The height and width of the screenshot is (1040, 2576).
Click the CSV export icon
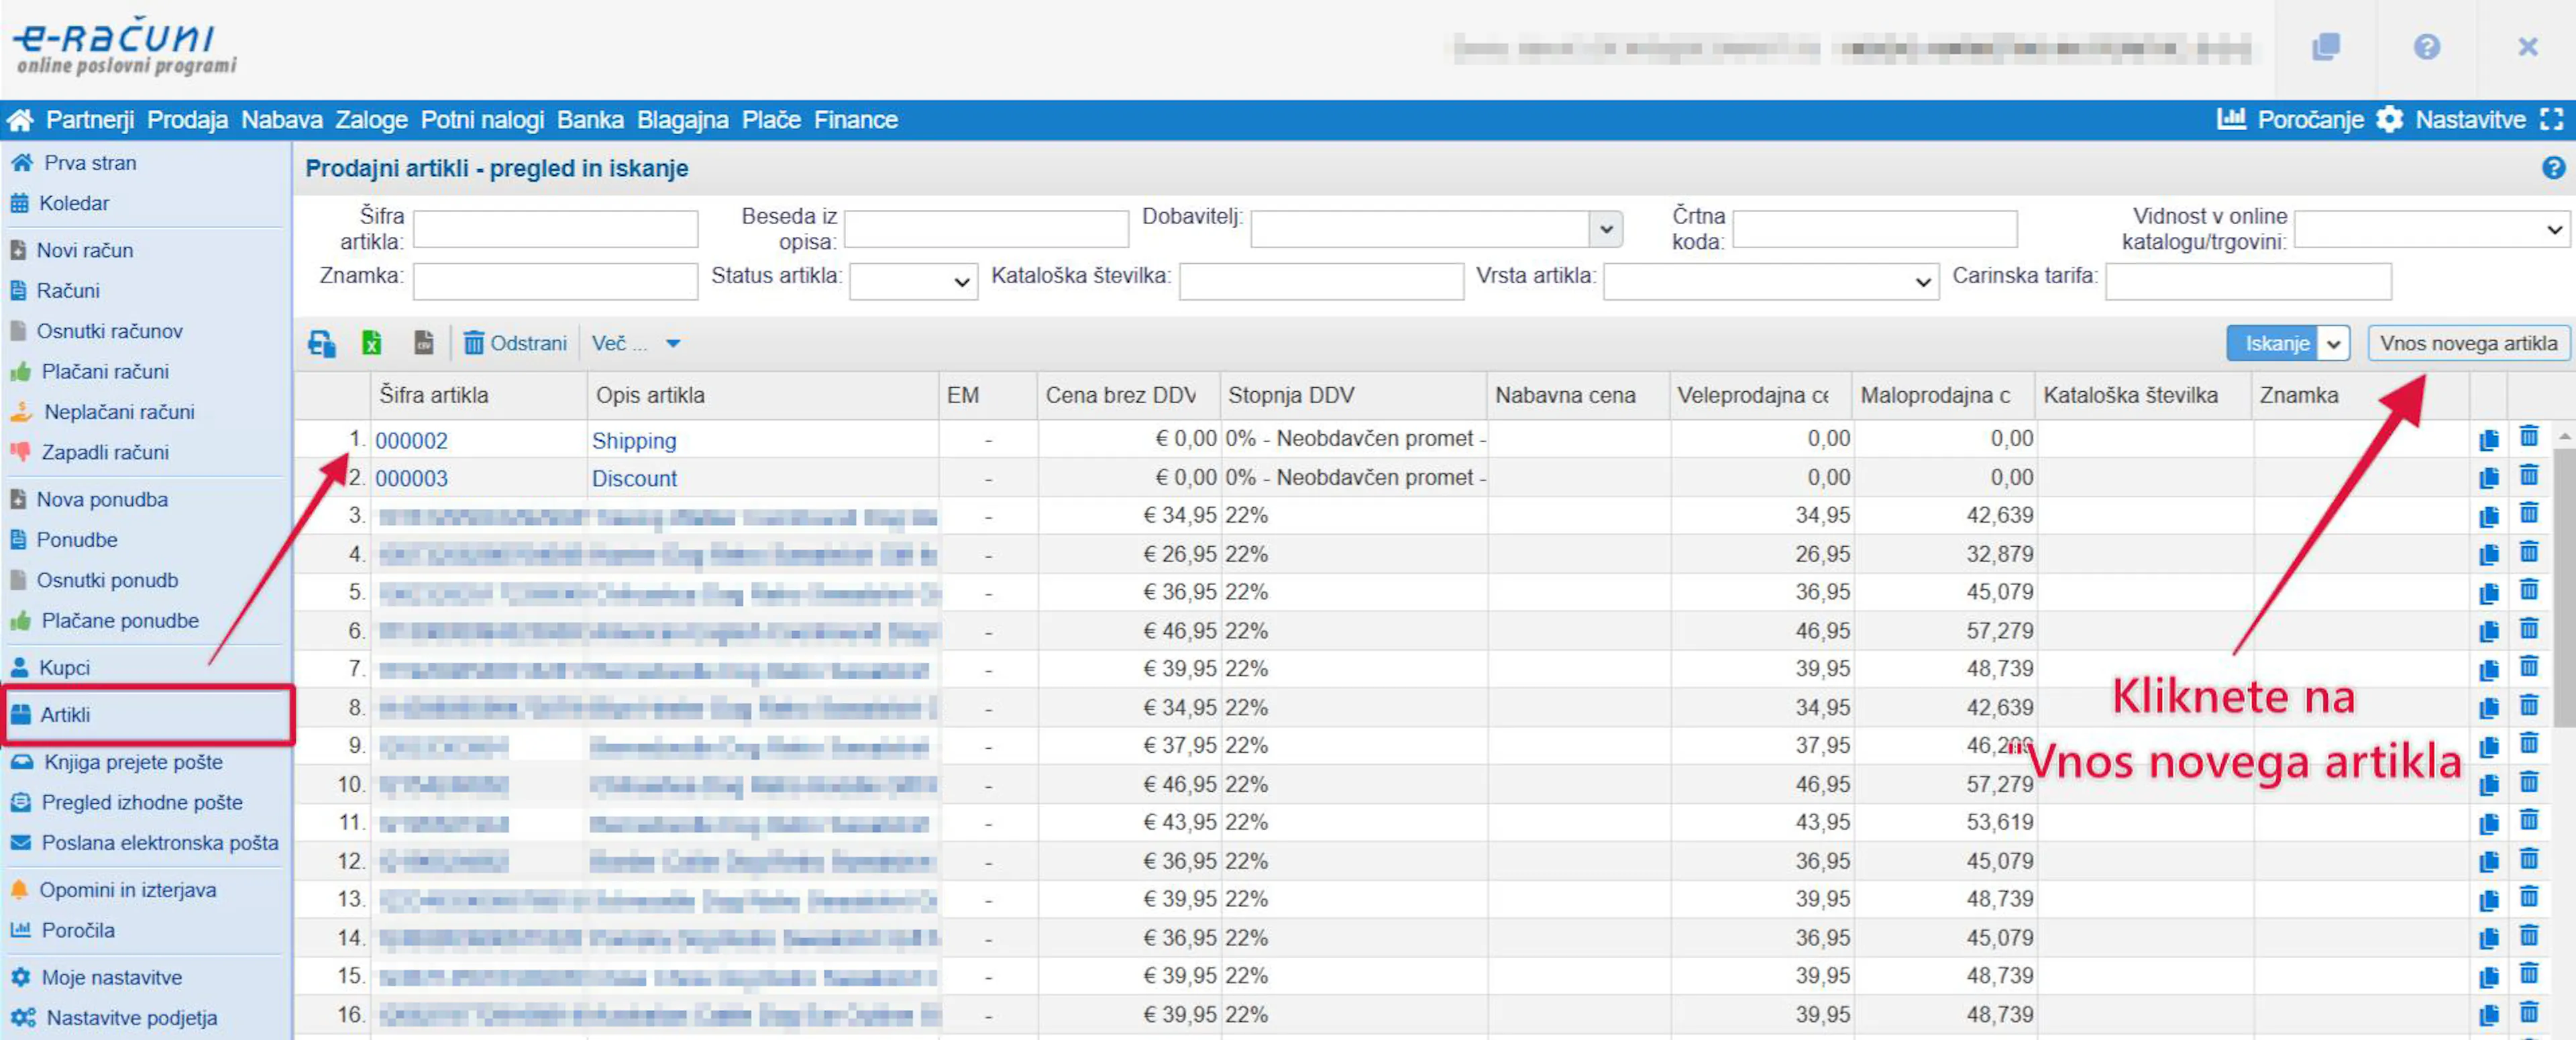(424, 343)
